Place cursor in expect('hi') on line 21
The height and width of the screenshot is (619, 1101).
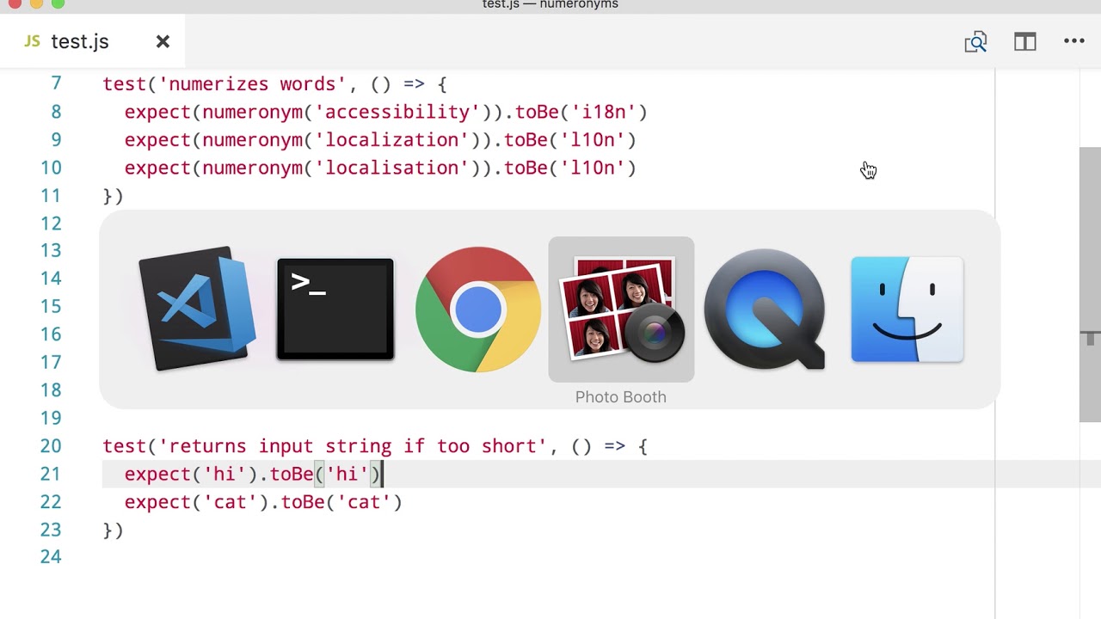pyautogui.click(x=225, y=474)
